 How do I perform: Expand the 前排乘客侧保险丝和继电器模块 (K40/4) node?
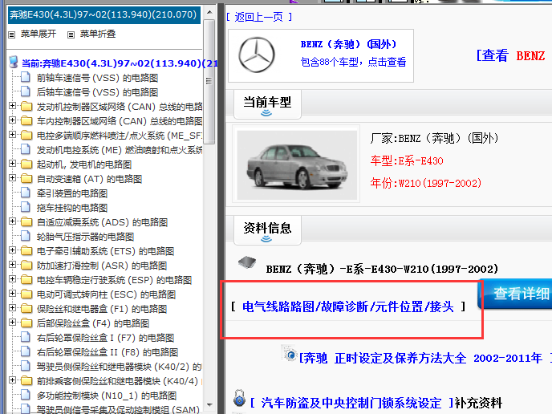[x=12, y=379]
